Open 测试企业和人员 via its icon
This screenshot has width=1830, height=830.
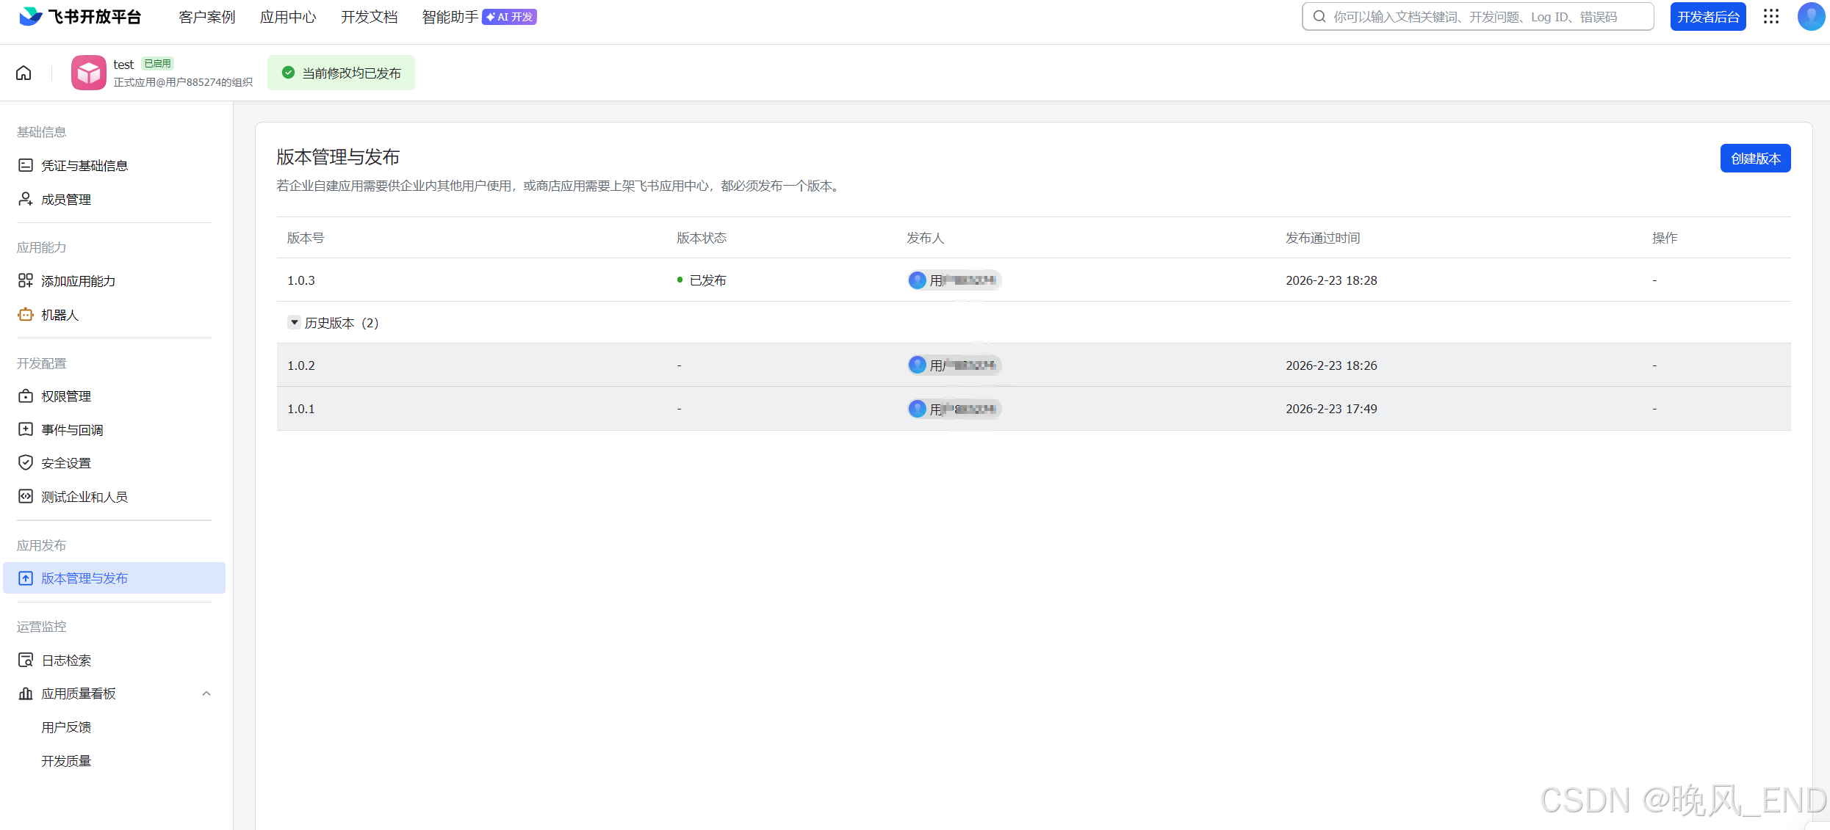click(25, 496)
